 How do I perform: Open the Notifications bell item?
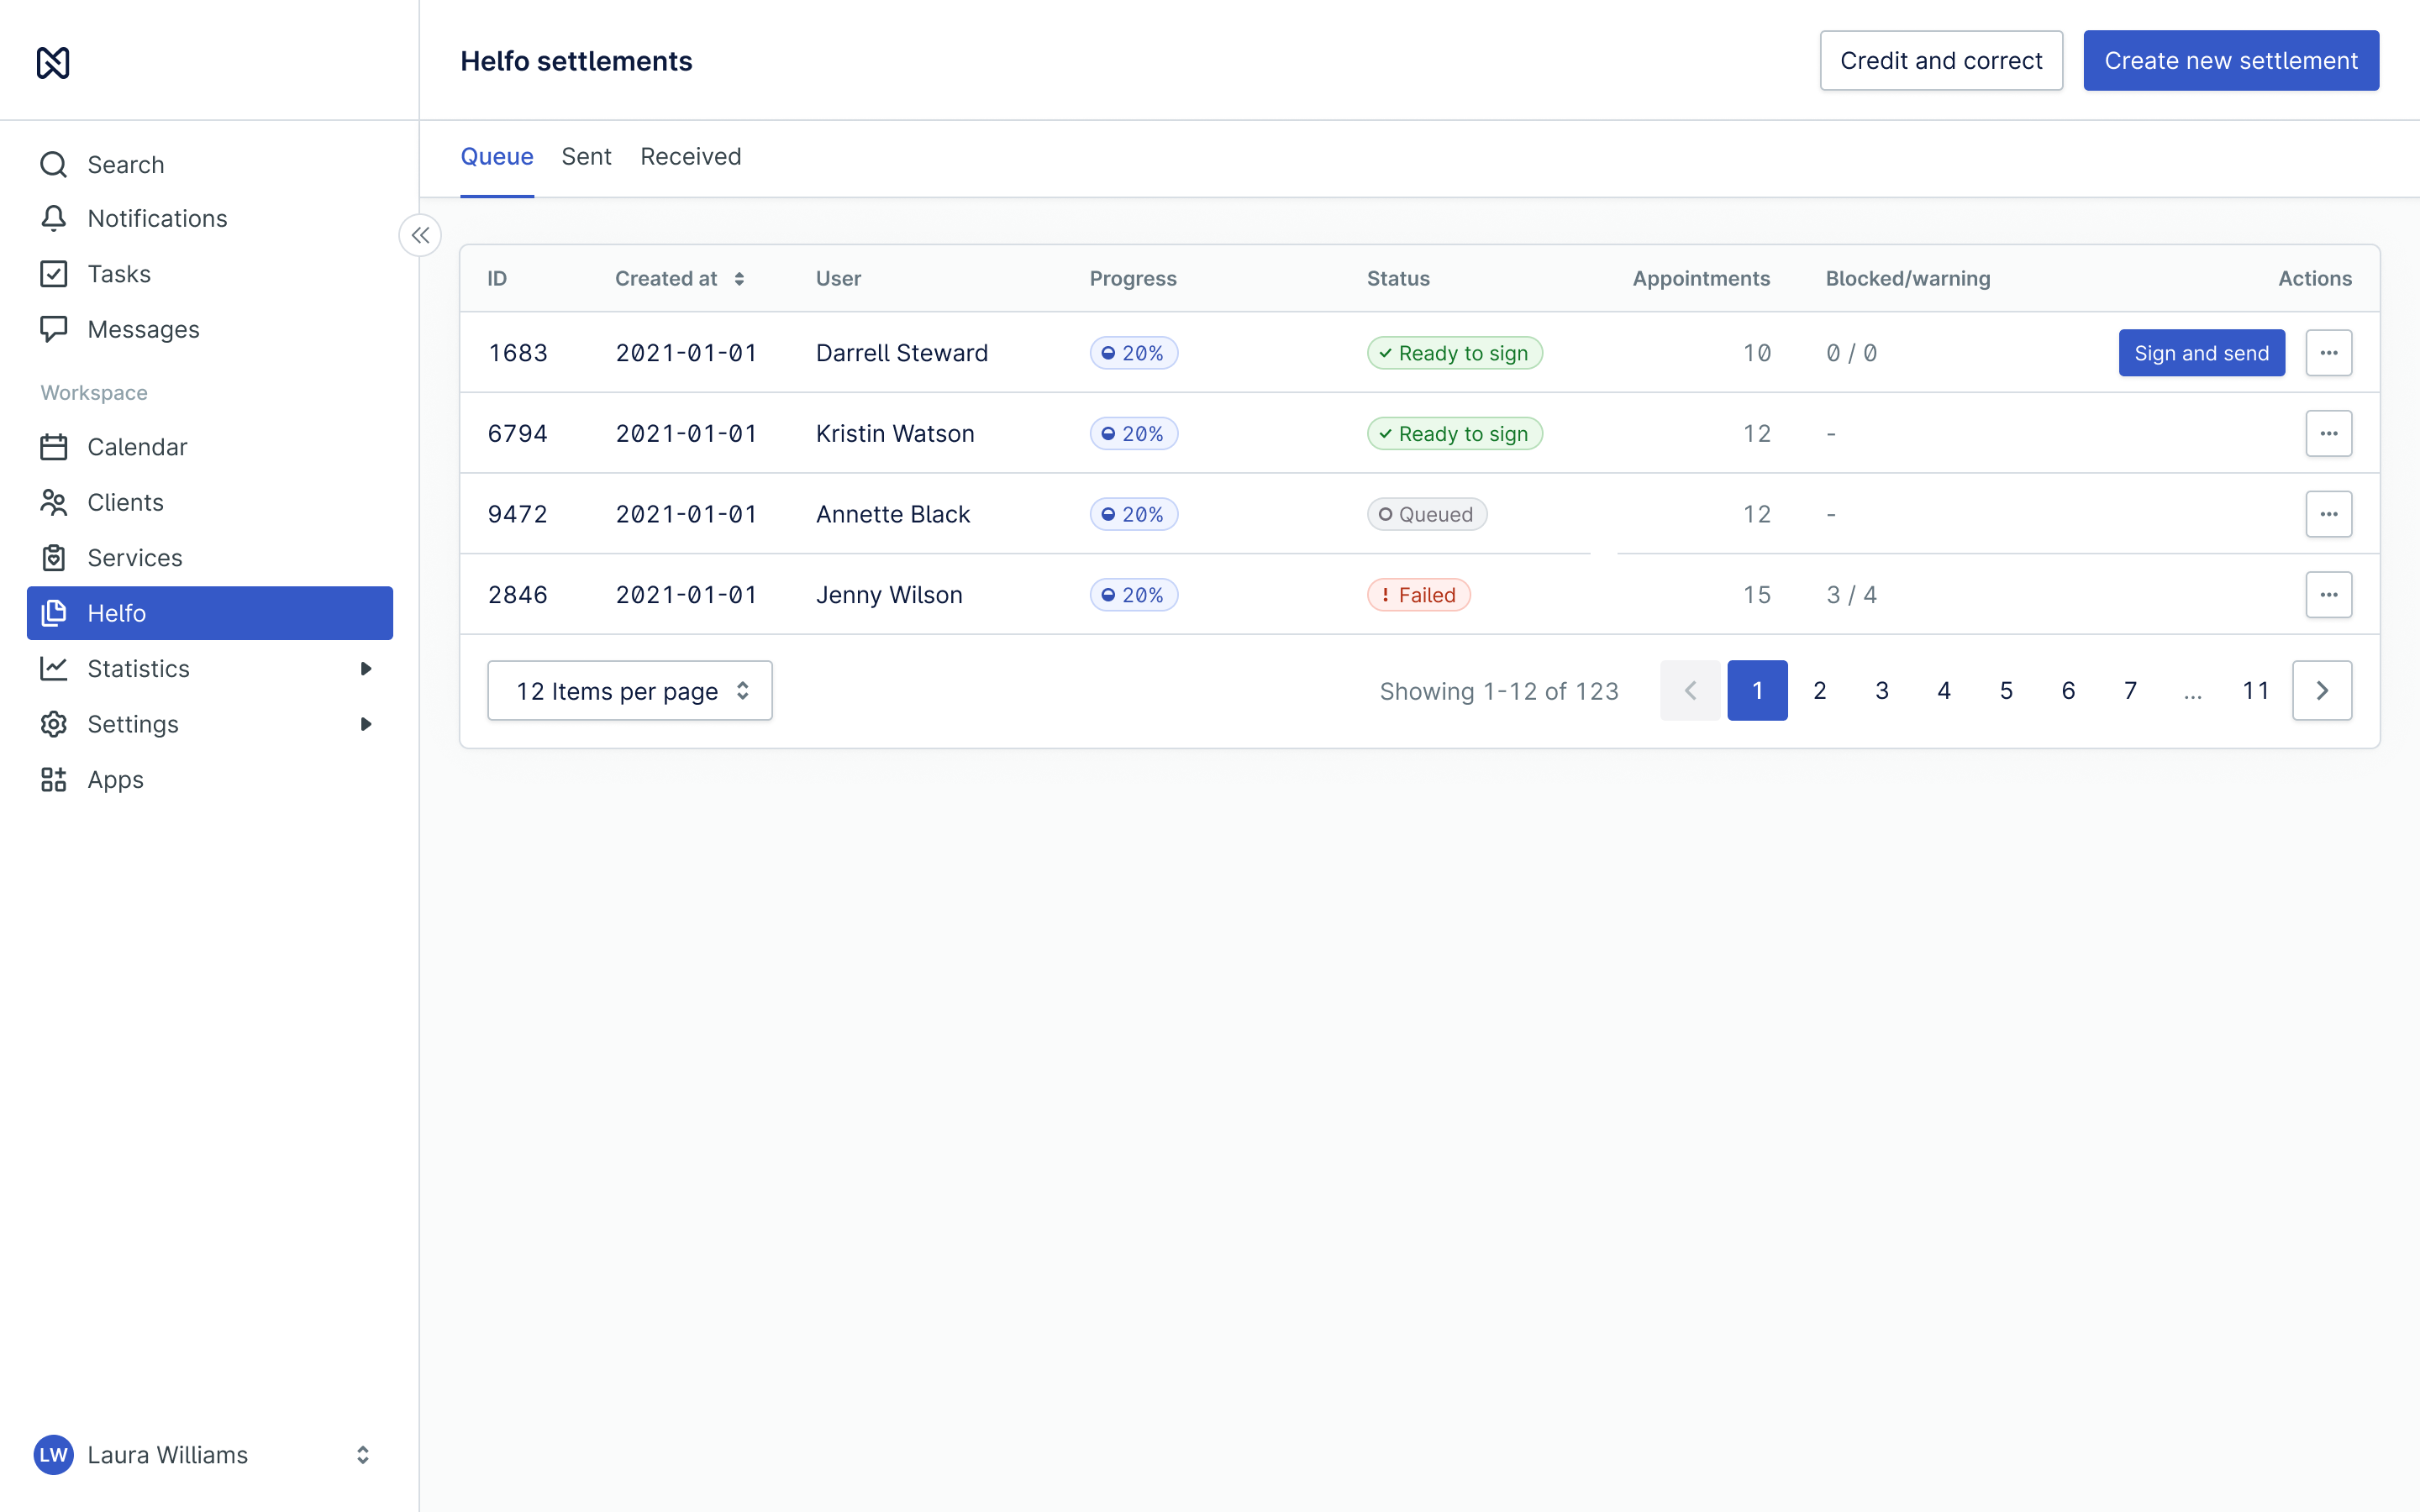pos(210,218)
